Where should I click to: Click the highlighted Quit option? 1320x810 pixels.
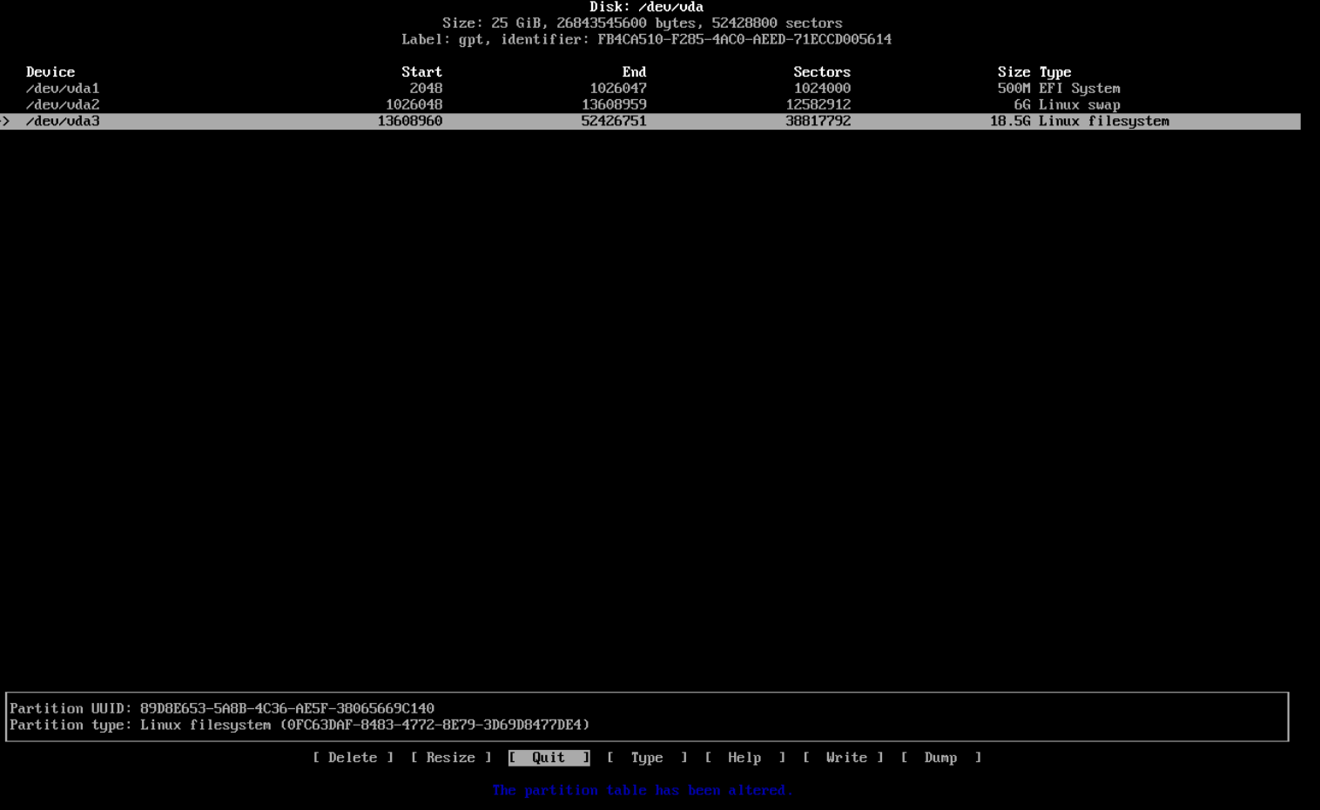point(549,758)
